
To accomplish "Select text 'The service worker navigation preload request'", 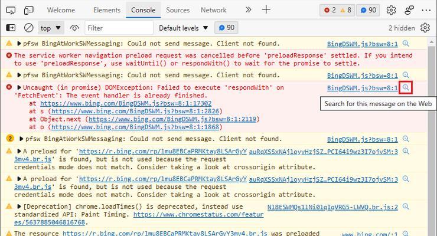I will pyautogui.click(x=97, y=55).
